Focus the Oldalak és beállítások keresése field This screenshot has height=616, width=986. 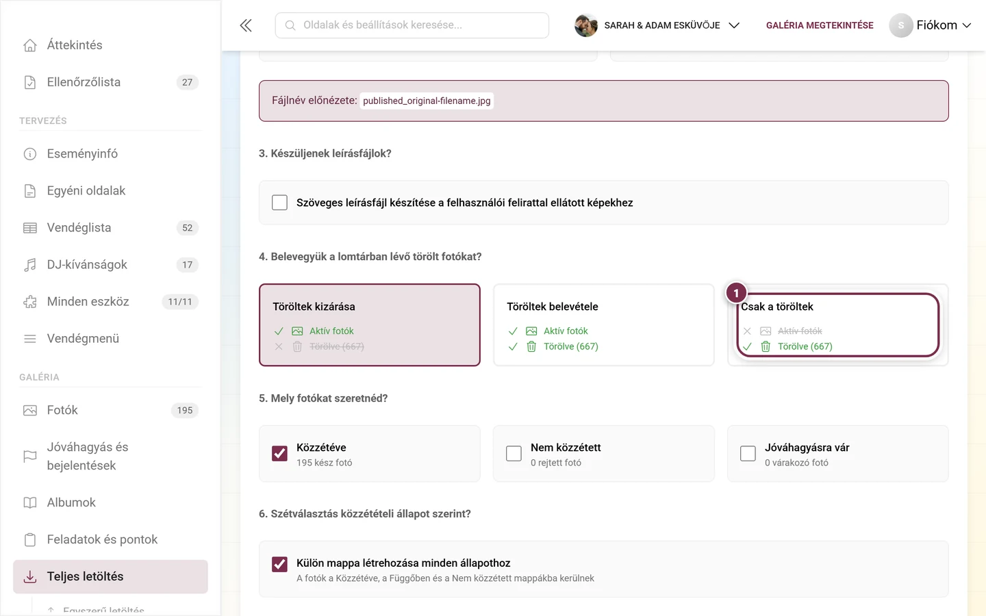click(x=412, y=25)
